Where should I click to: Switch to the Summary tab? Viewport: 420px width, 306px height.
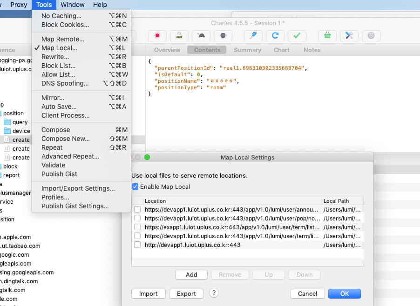(247, 50)
